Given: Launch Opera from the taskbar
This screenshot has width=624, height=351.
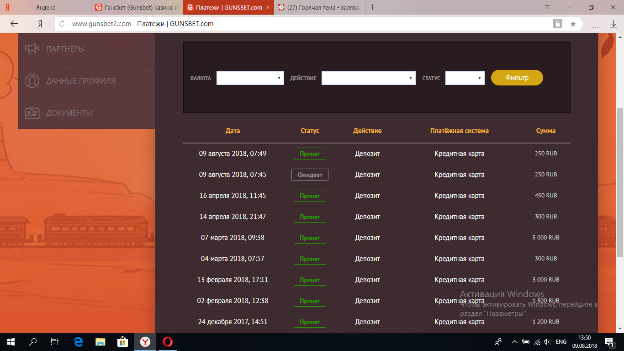Looking at the screenshot, I should pos(168,341).
